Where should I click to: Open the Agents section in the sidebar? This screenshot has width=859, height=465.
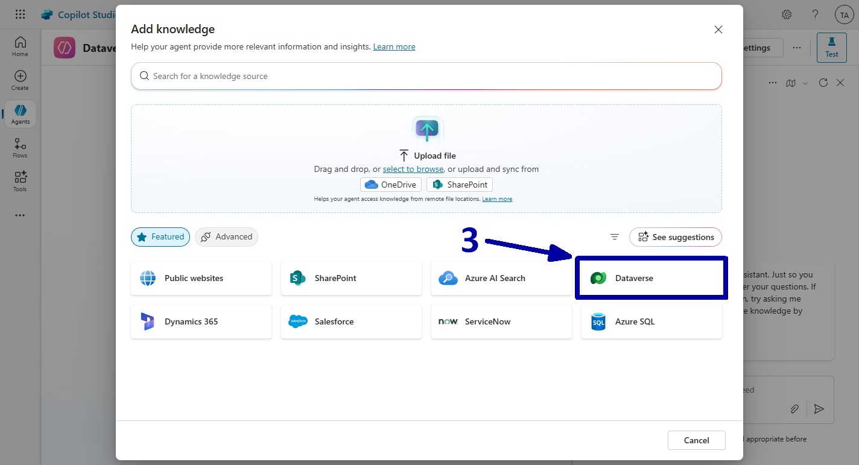coord(20,113)
